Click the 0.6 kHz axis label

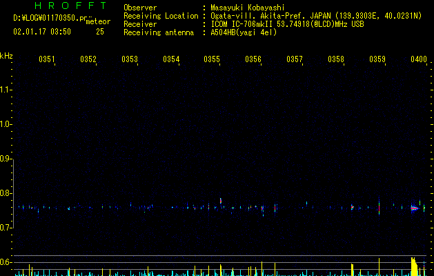6,262
